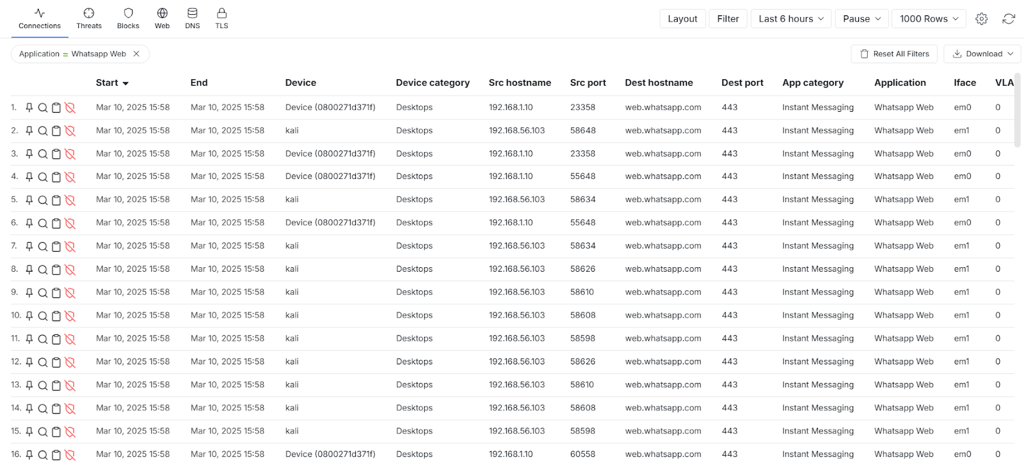Block connection in row 8
The image size is (1024, 466).
click(70, 270)
